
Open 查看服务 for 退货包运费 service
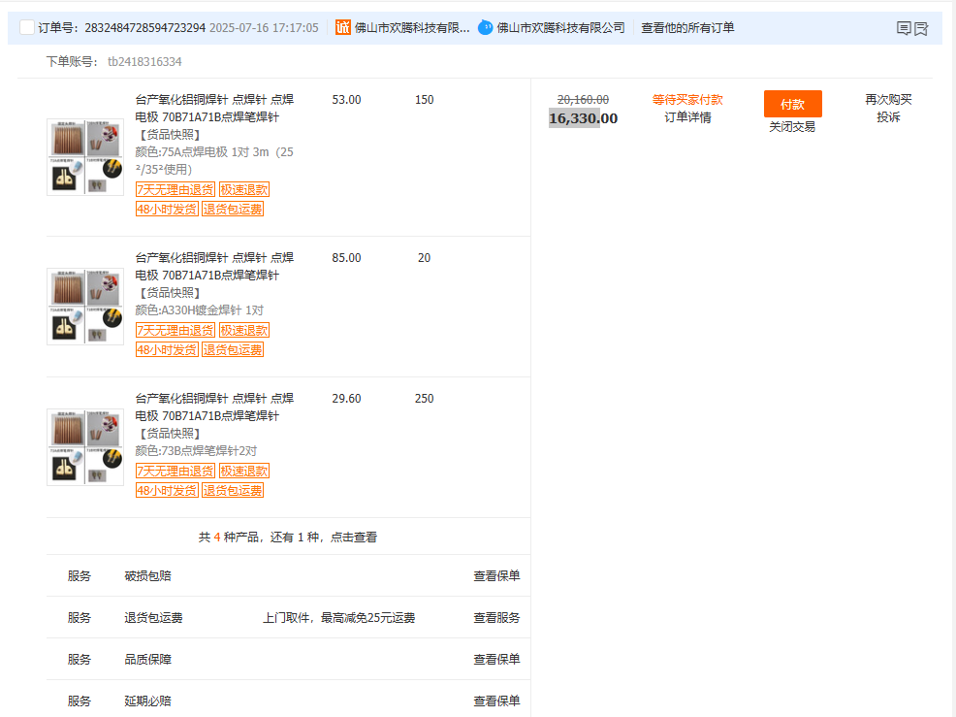pyautogui.click(x=496, y=617)
